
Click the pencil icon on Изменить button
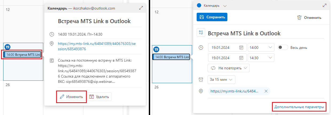[62, 97]
